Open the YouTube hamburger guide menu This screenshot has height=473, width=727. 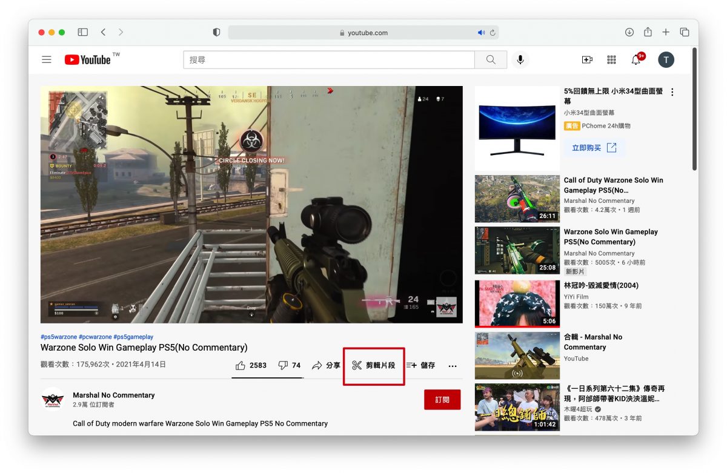coord(47,59)
